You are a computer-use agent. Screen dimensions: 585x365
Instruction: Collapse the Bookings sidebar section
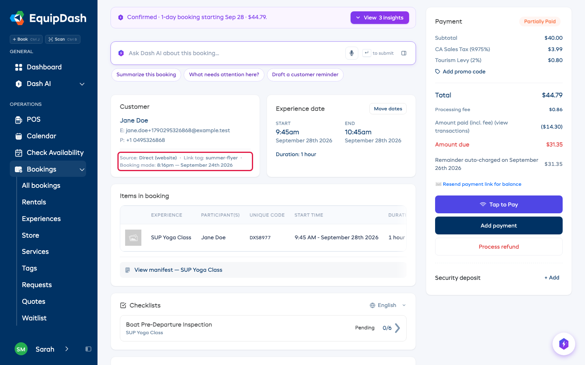[x=82, y=170]
